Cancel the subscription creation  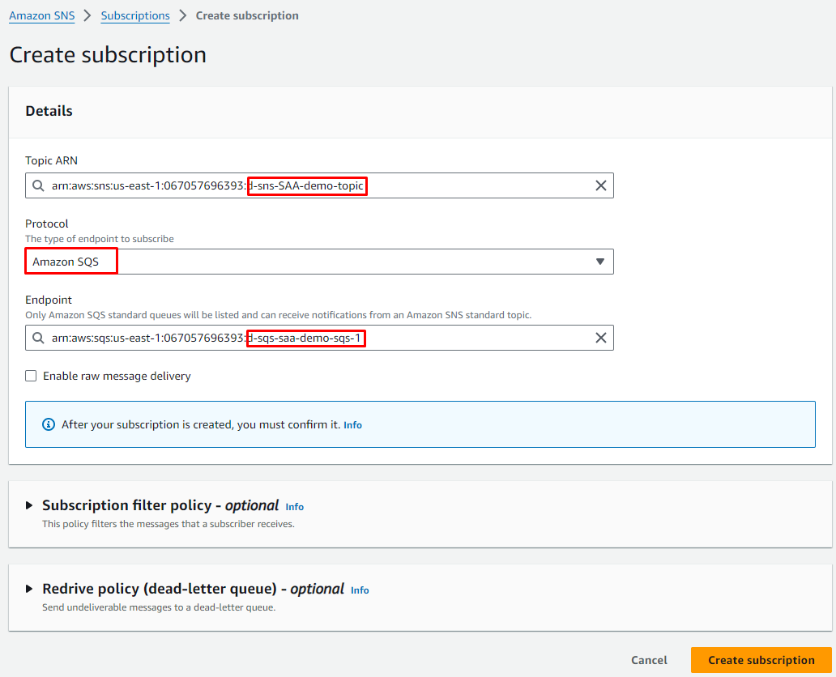pyautogui.click(x=649, y=660)
